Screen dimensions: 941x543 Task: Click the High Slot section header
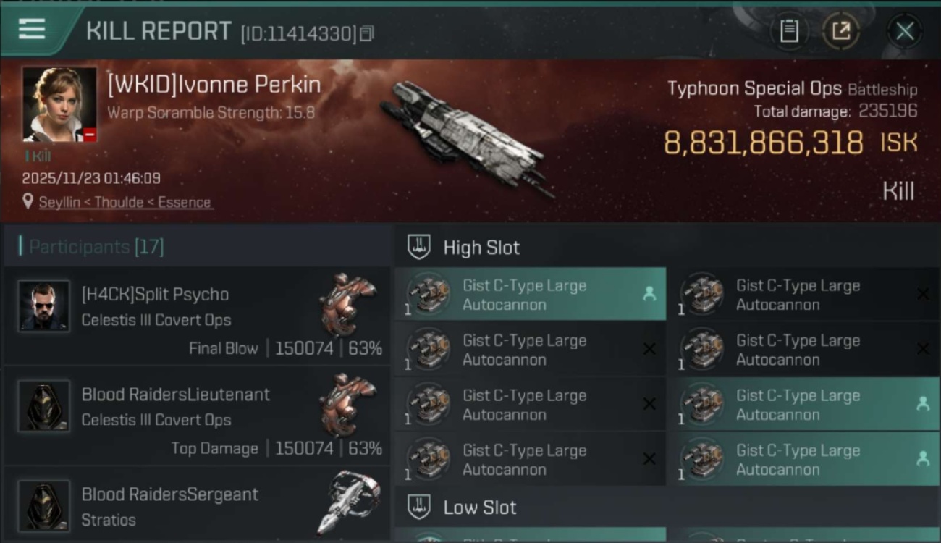(x=481, y=248)
